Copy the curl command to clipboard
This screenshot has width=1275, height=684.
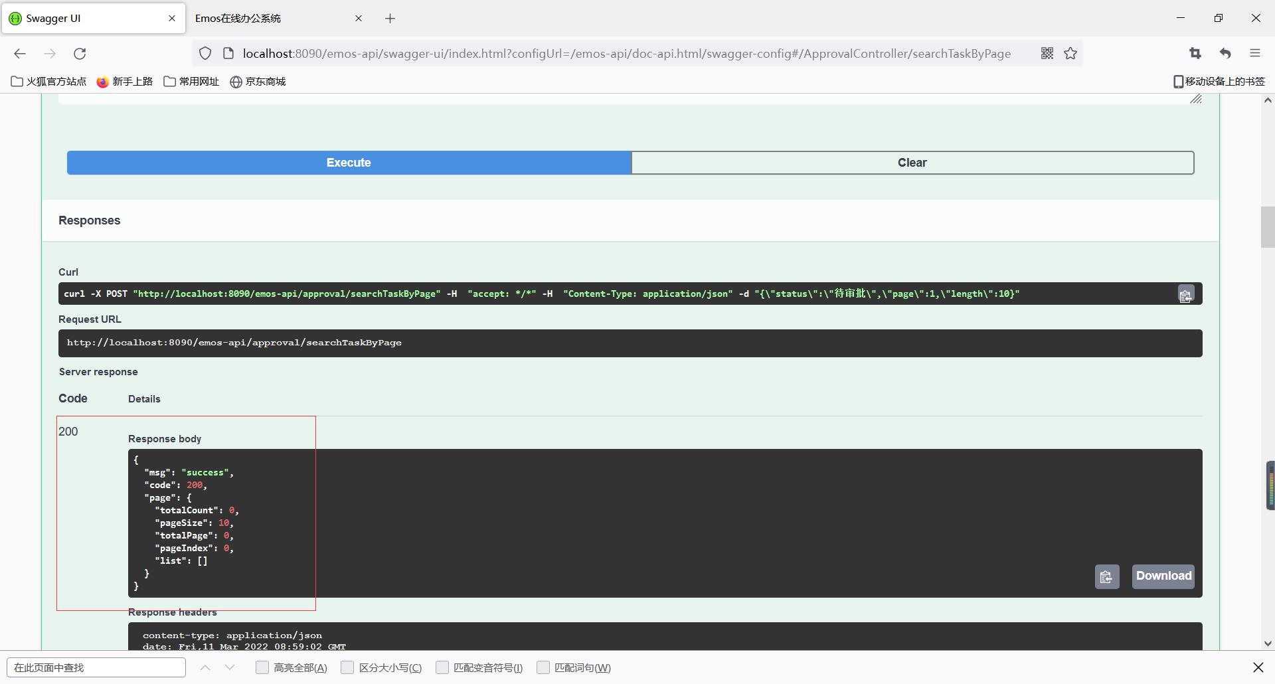pyautogui.click(x=1185, y=294)
